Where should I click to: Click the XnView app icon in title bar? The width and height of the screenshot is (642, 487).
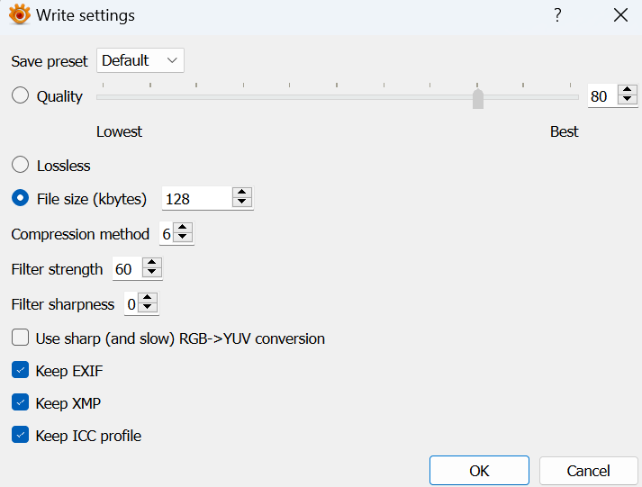(19, 15)
